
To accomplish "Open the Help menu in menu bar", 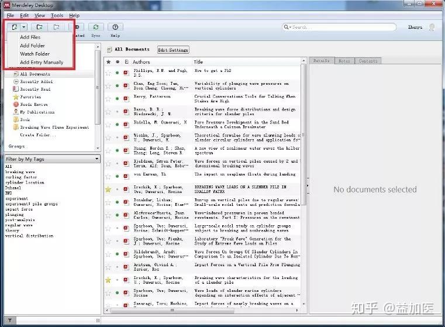I will click(x=74, y=15).
